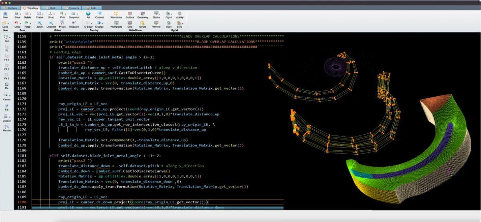The height and width of the screenshot is (222, 481).
Task: Click the print("pass2 ") code line
Action: (x=75, y=161)
